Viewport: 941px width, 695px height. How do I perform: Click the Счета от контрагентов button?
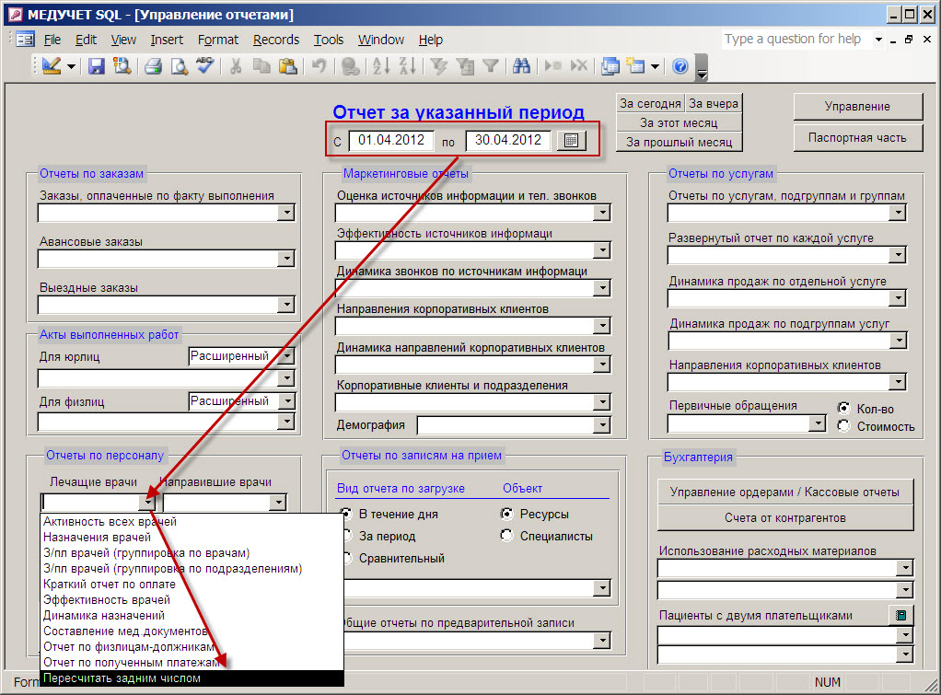pos(785,517)
